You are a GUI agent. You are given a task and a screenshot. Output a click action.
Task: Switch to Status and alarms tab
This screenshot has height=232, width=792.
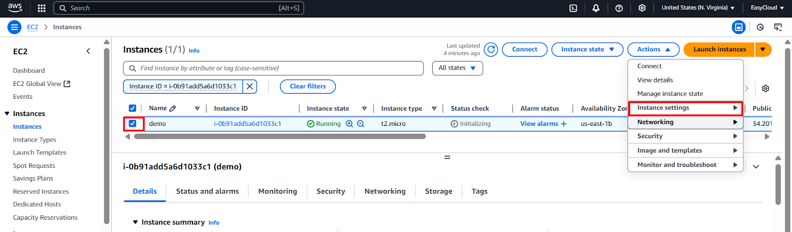click(207, 192)
